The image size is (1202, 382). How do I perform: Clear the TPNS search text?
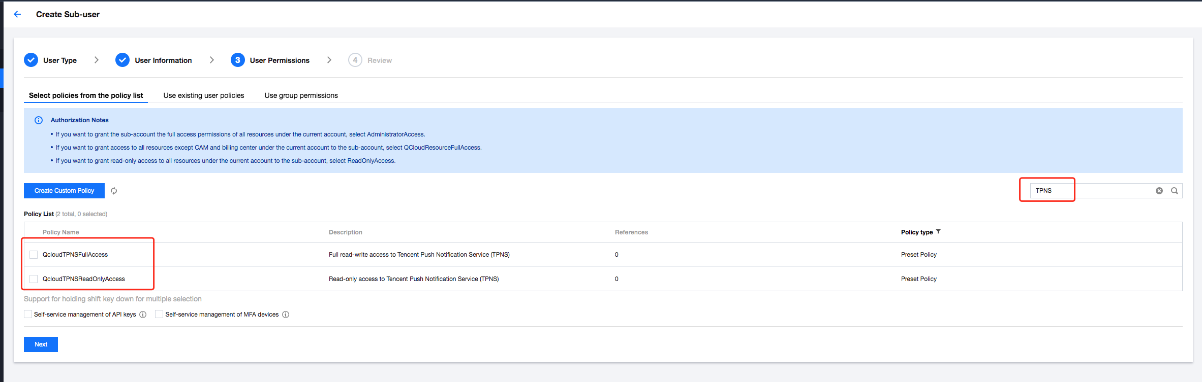click(1159, 191)
